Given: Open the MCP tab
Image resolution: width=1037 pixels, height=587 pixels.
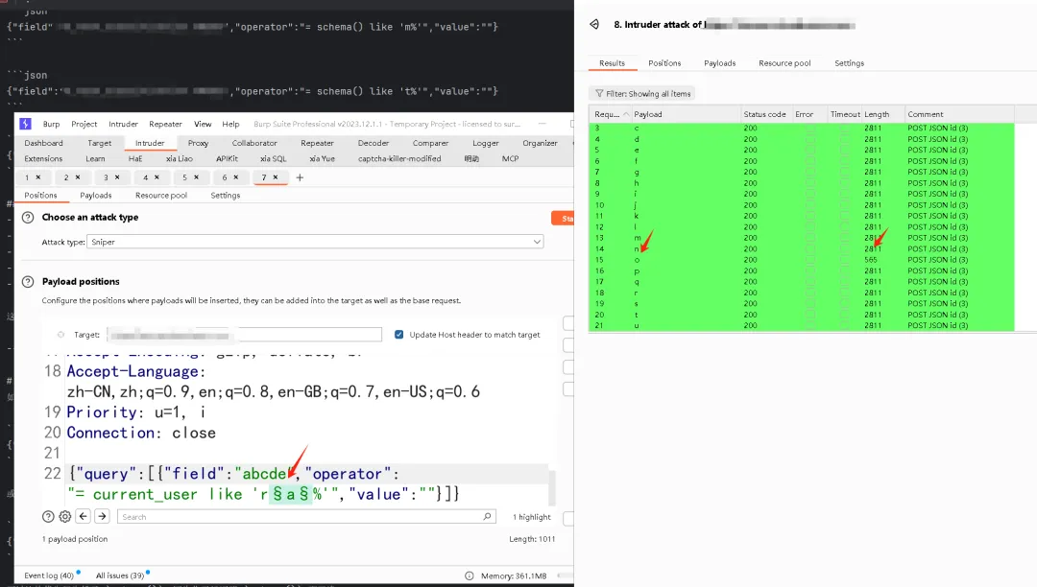Looking at the screenshot, I should coord(510,159).
